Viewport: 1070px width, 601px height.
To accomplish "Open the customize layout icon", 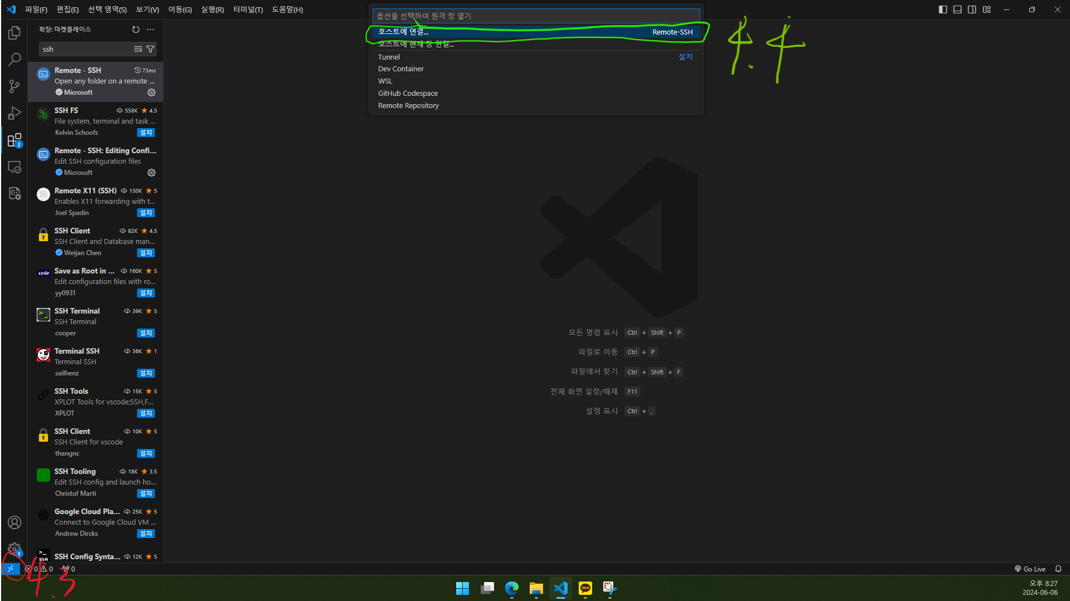I will (987, 9).
